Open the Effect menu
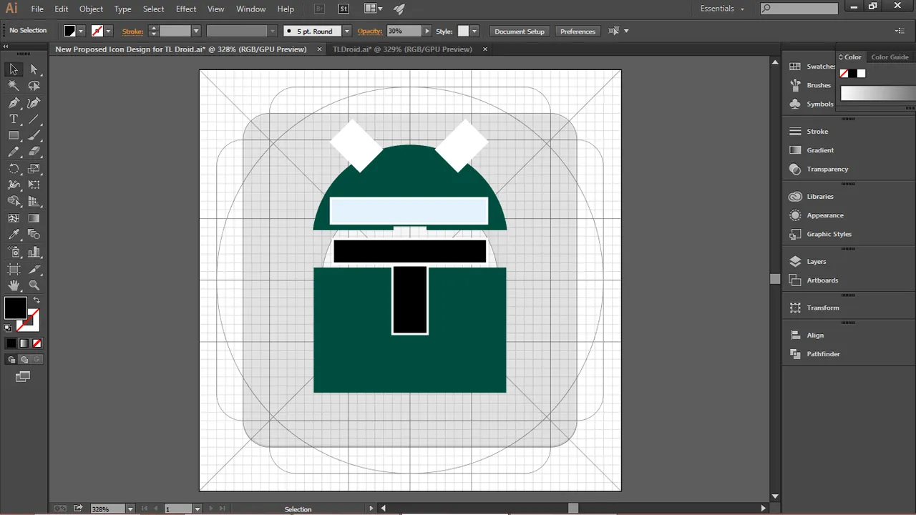Screen dimensions: 916x515 [186, 9]
